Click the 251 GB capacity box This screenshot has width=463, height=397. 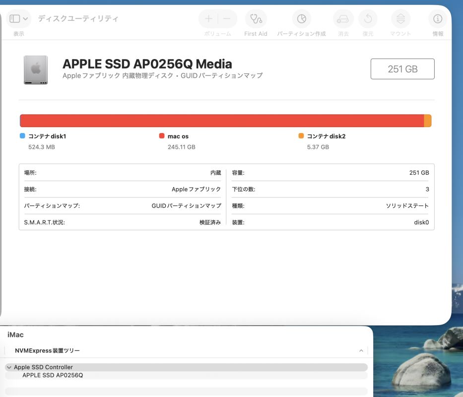pos(402,69)
